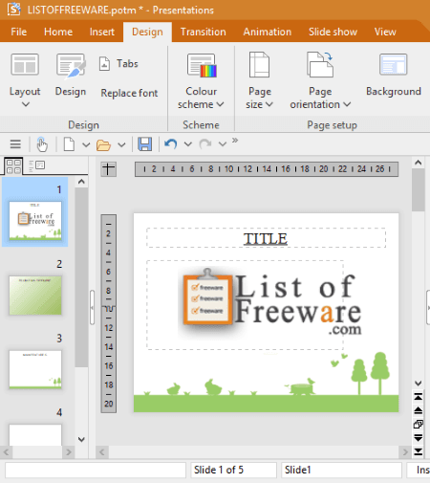Switch to the View tab
Viewport: 430px width, 483px height.
(385, 32)
